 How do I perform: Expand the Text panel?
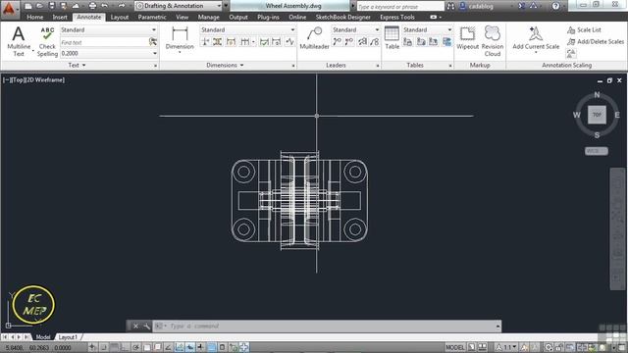coord(77,65)
